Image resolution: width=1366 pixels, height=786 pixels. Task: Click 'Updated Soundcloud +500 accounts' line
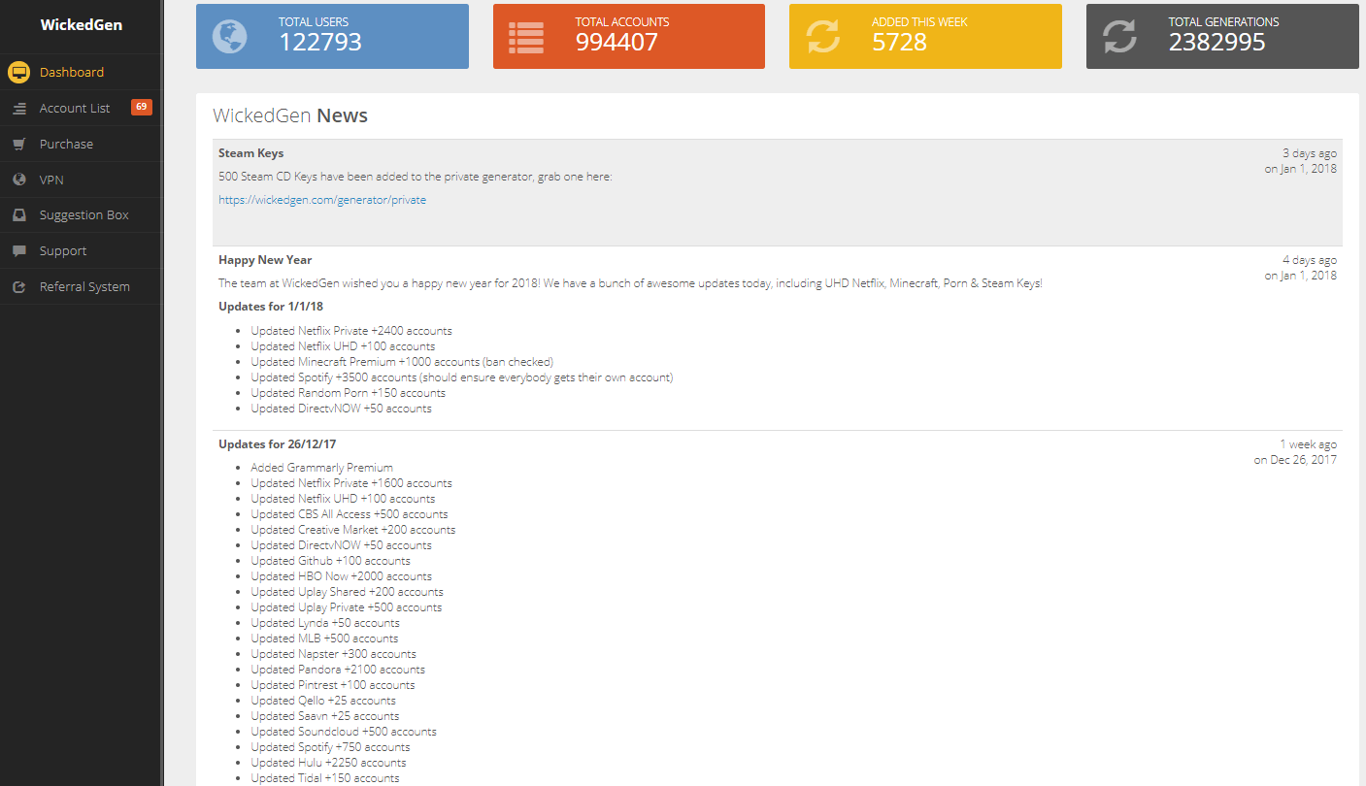pyautogui.click(x=344, y=732)
